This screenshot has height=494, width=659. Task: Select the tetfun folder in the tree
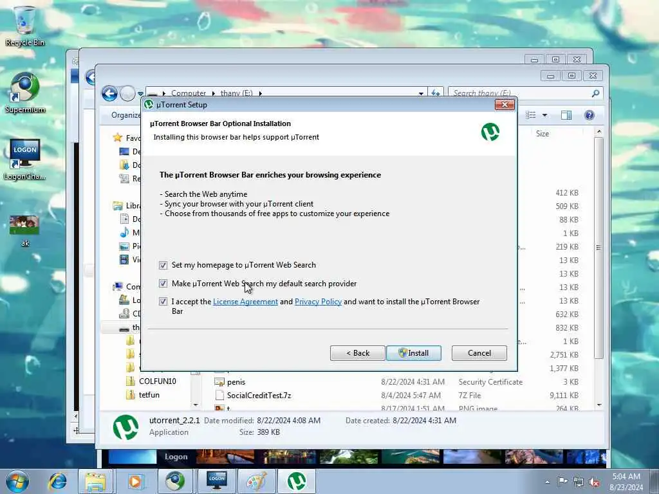coord(149,395)
